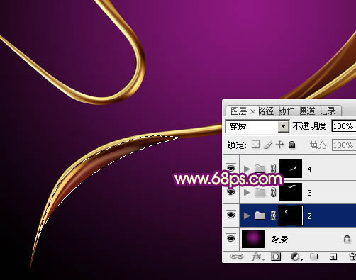356x280 pixels.
Task: Toggle visibility of group 2
Action: [x=231, y=215]
